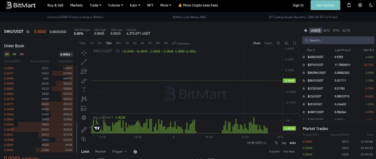Image resolution: width=376 pixels, height=159 pixels.
Task: Click the BitMart logo
Action: tap(21, 5)
